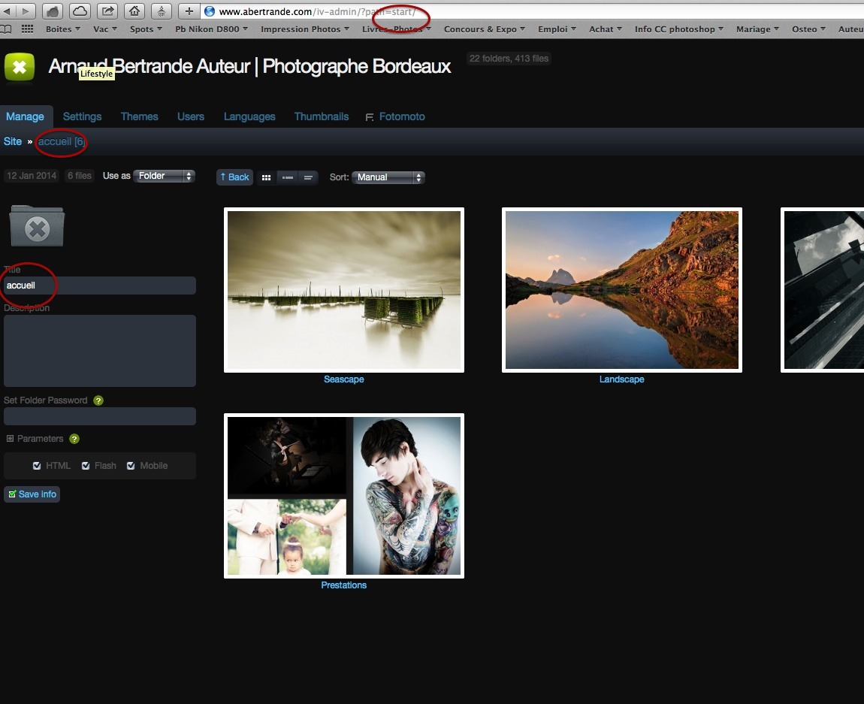The width and height of the screenshot is (864, 704).
Task: Switch to the Languages tab
Action: coord(249,116)
